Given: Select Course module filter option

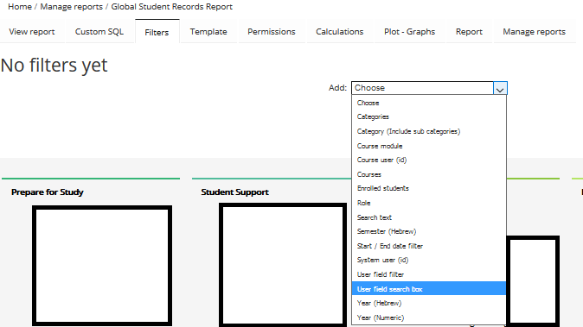Looking at the screenshot, I should click(x=429, y=146).
